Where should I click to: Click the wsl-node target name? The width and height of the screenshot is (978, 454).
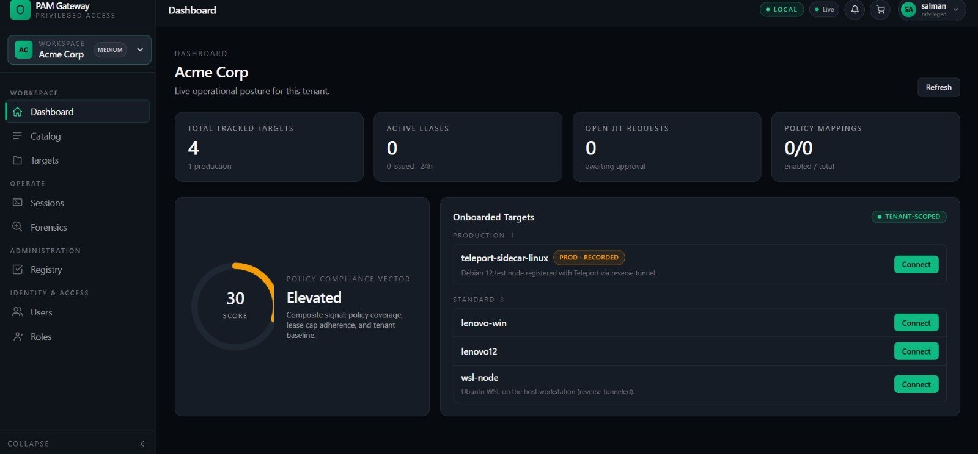click(479, 378)
